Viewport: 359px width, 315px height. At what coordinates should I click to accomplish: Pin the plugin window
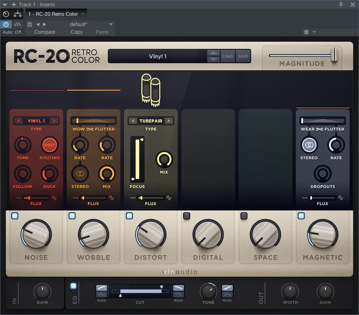pos(341,4)
